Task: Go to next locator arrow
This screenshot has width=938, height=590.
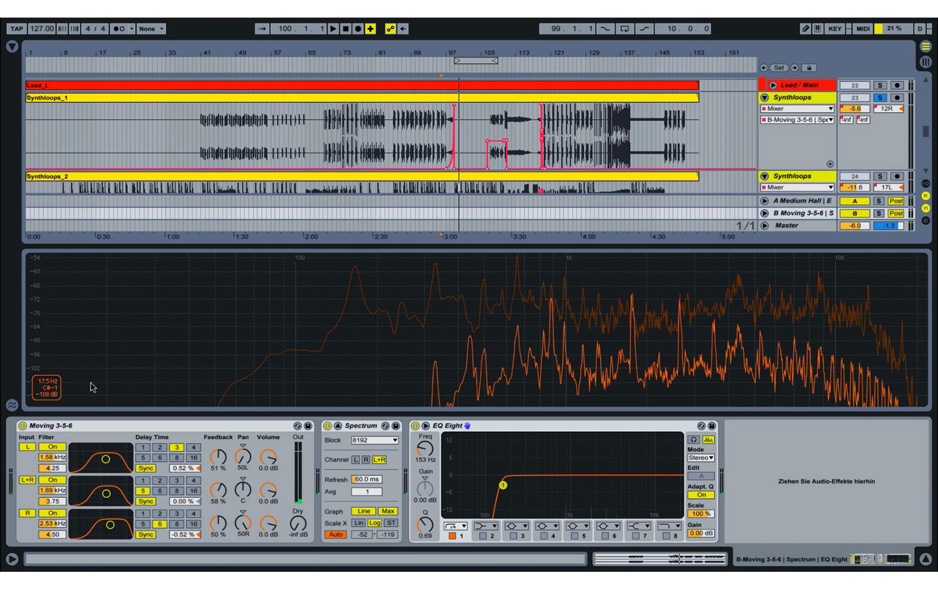Action: [794, 68]
